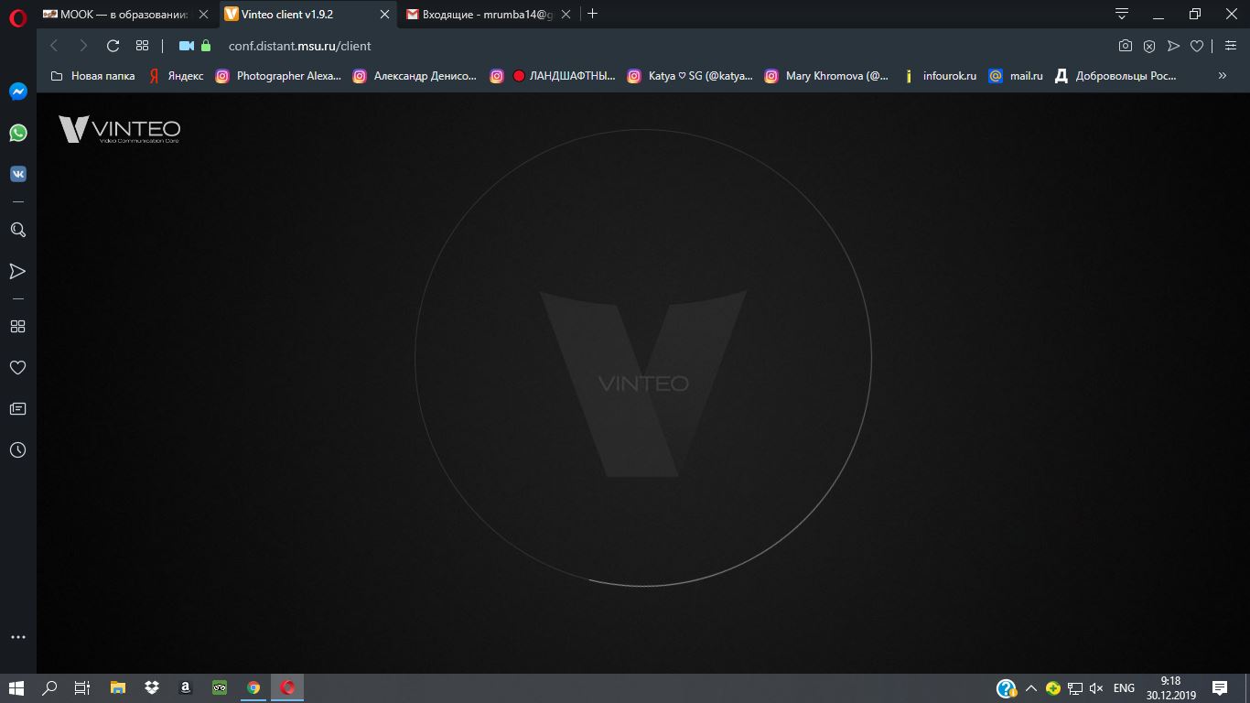Open a new browser tab
Image resolution: width=1250 pixels, height=703 pixels.
[x=592, y=14]
